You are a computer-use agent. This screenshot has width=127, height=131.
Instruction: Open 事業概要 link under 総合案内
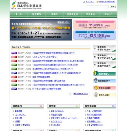[18, 111]
